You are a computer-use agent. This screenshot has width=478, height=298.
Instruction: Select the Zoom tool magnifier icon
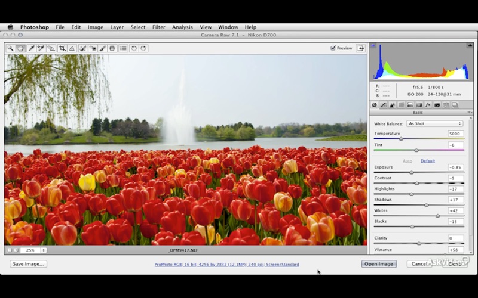(10, 48)
